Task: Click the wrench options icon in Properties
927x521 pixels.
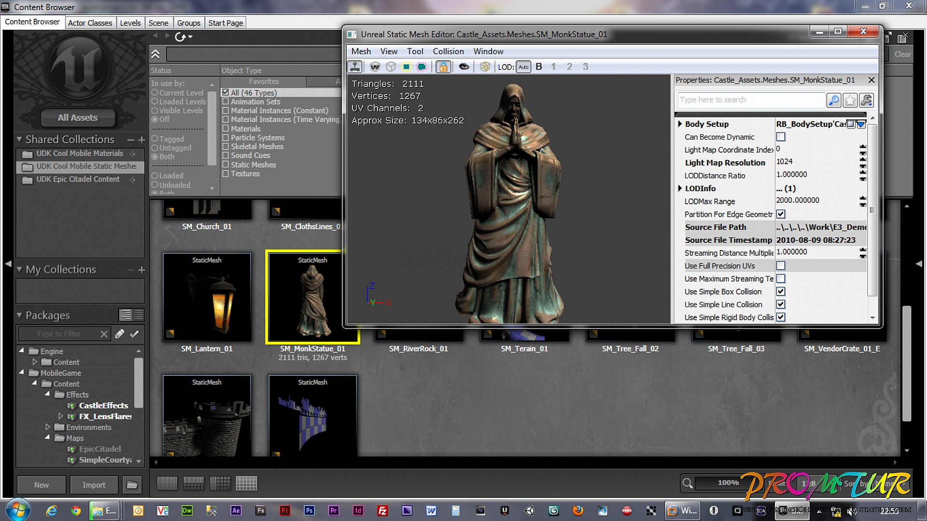Action: pyautogui.click(x=867, y=100)
